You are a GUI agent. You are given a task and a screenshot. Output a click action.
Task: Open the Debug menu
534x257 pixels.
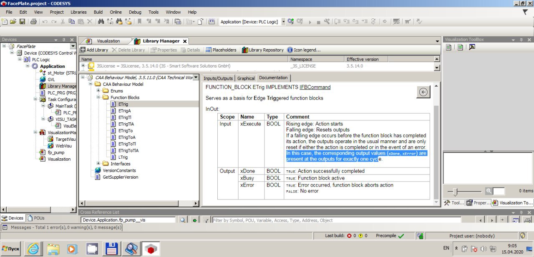pos(135,12)
